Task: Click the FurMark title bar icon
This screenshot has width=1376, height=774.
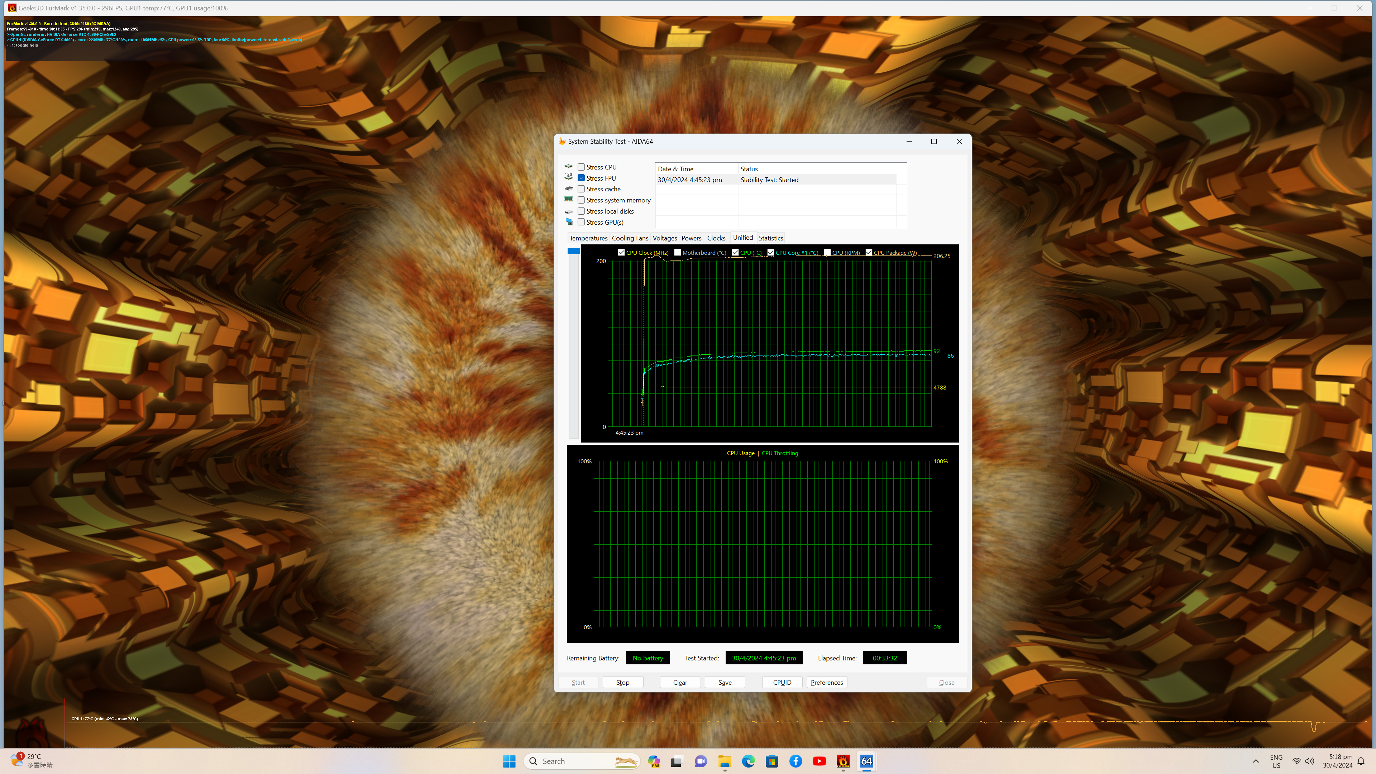Action: tap(12, 8)
